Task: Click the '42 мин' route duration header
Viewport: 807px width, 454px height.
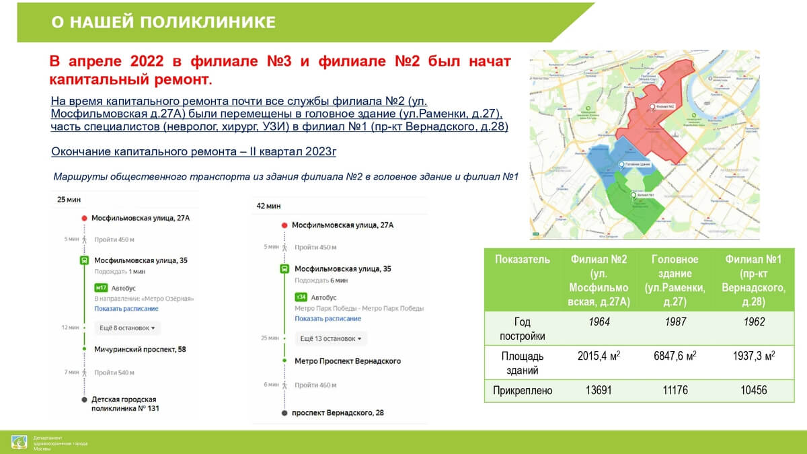Action: coord(268,206)
